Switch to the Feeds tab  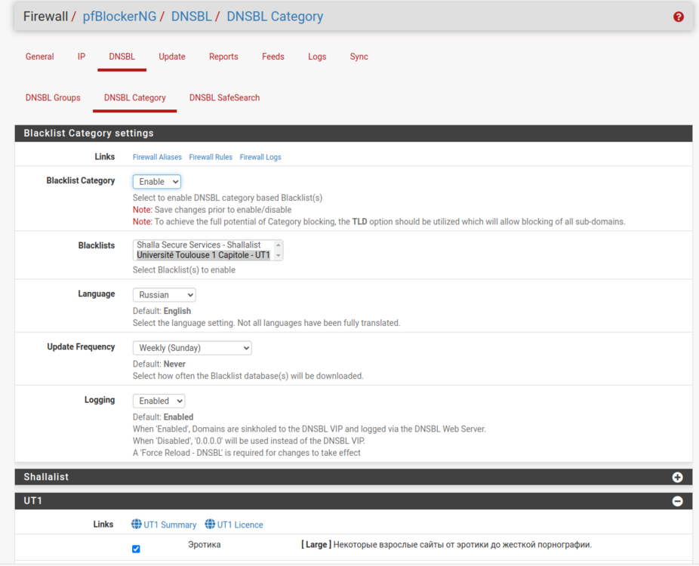273,57
